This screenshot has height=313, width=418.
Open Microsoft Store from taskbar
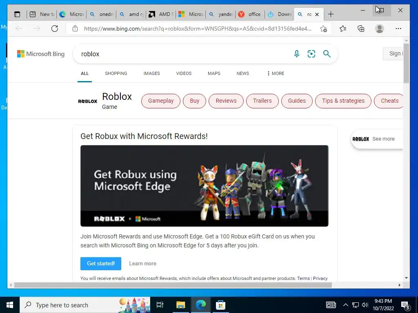[220, 305]
